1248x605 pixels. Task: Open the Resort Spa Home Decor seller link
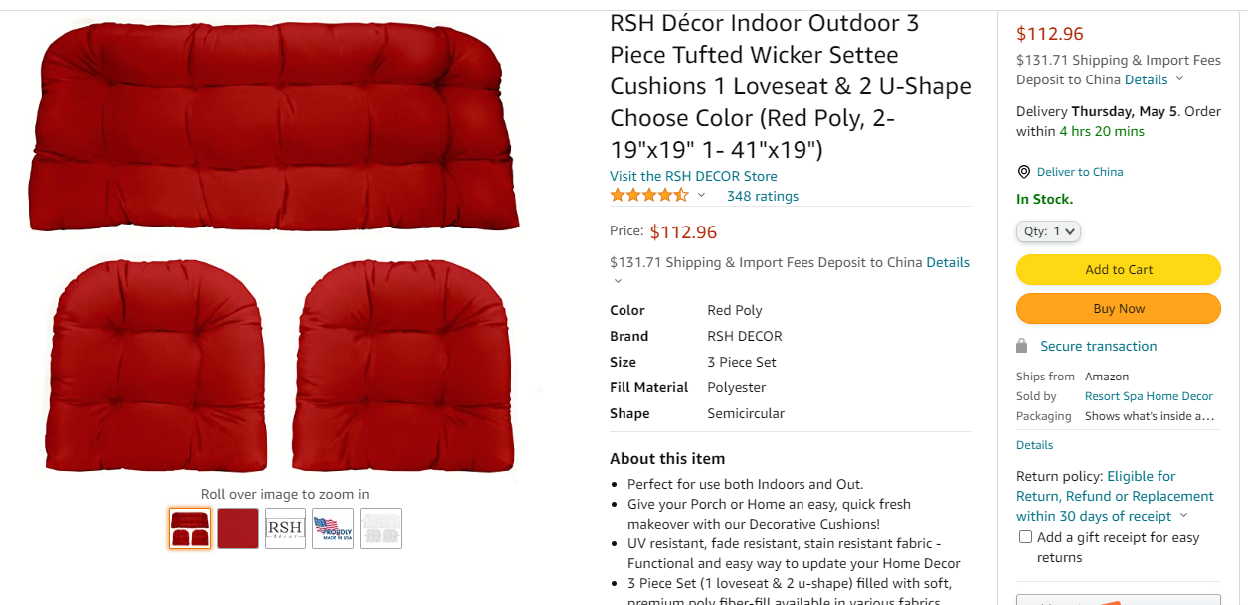pyautogui.click(x=1149, y=396)
